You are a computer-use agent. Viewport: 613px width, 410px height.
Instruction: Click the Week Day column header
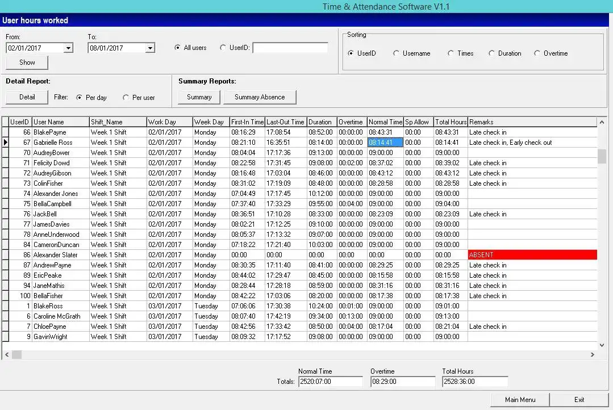211,122
